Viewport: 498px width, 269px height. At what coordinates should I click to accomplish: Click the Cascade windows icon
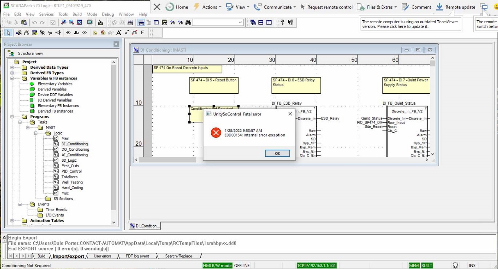coord(253,22)
